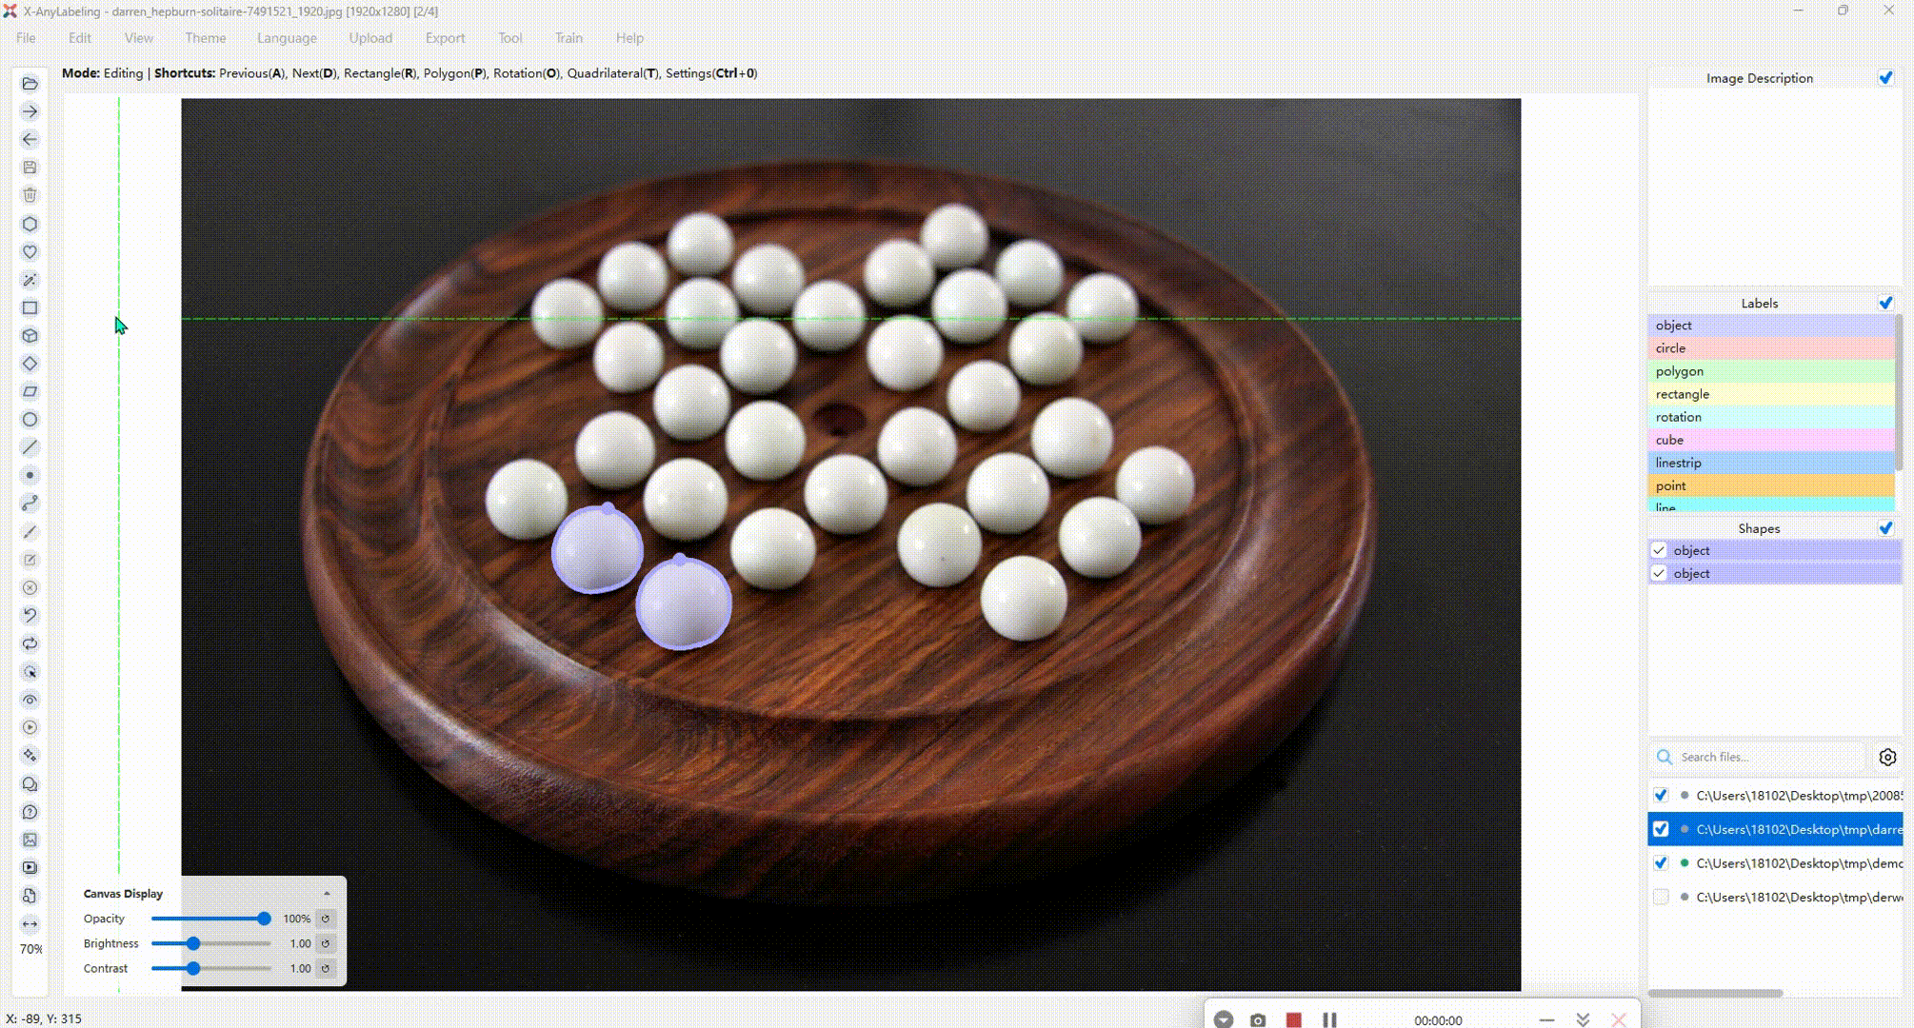
Task: Toggle shape visibility with eye icon
Action: (x=30, y=700)
